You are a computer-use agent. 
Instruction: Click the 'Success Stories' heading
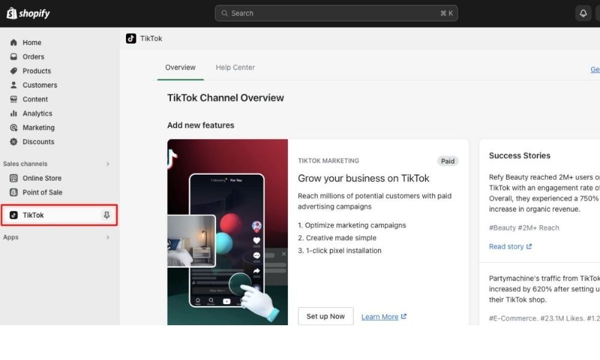pos(520,155)
